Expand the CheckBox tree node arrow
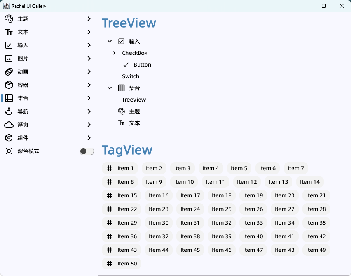The height and width of the screenshot is (276, 351). (114, 53)
